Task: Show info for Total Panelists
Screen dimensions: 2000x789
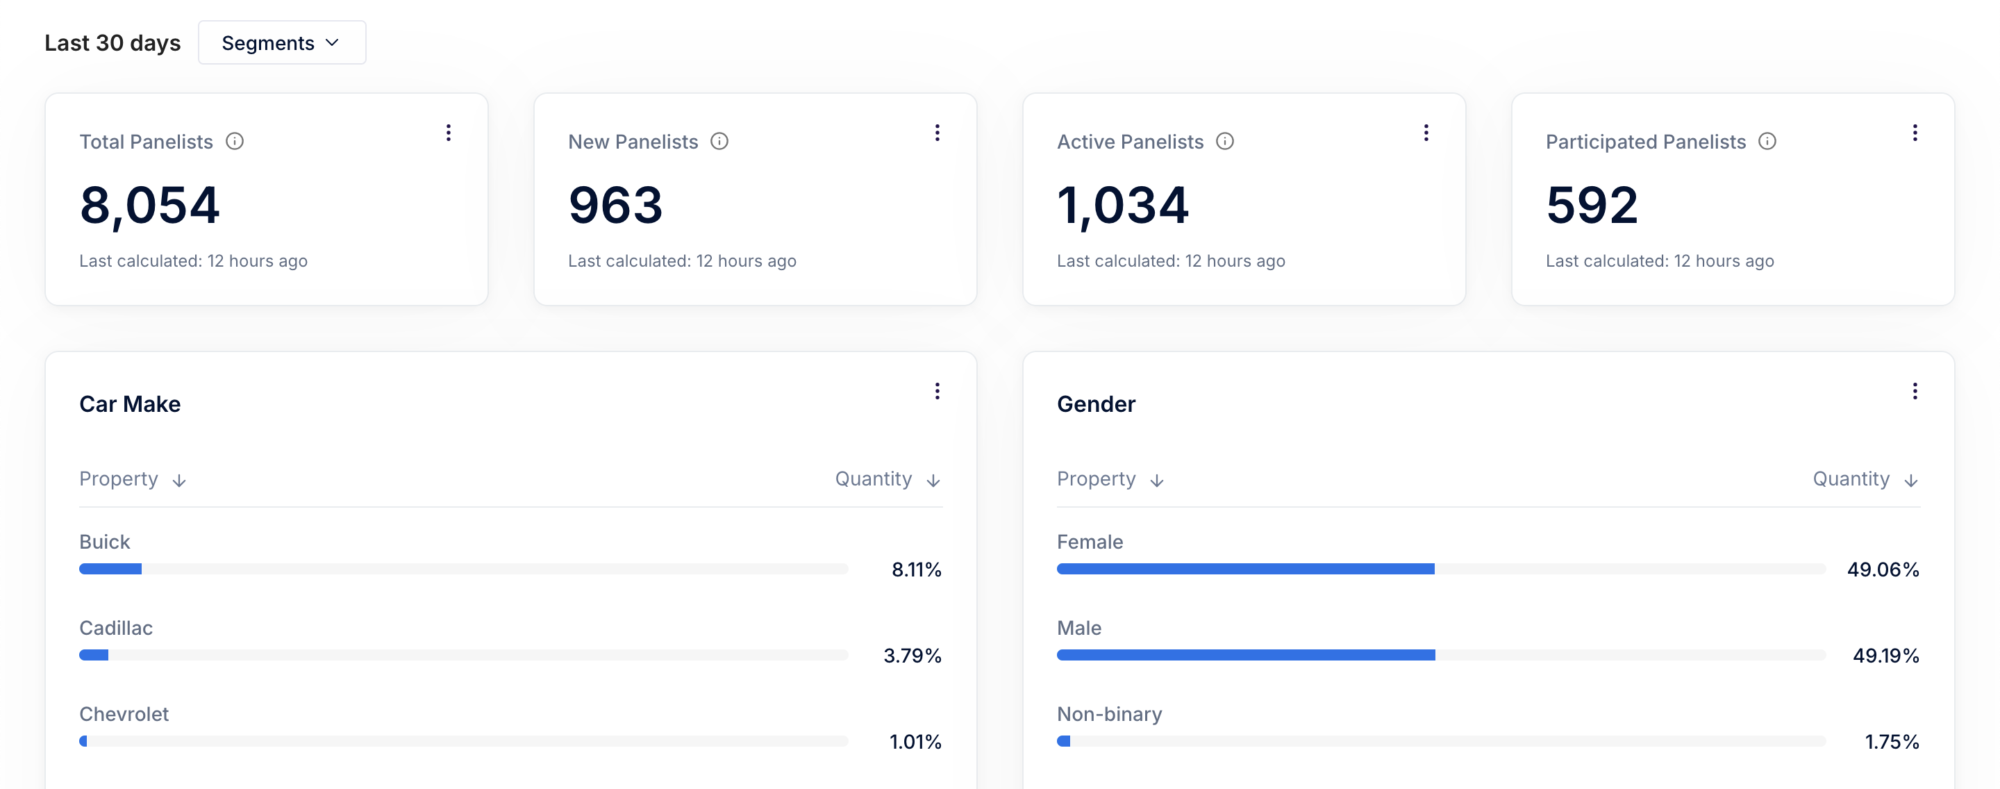Action: [x=235, y=141]
